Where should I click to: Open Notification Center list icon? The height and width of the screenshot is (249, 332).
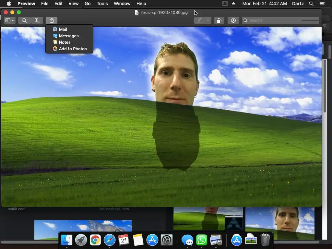point(321,4)
